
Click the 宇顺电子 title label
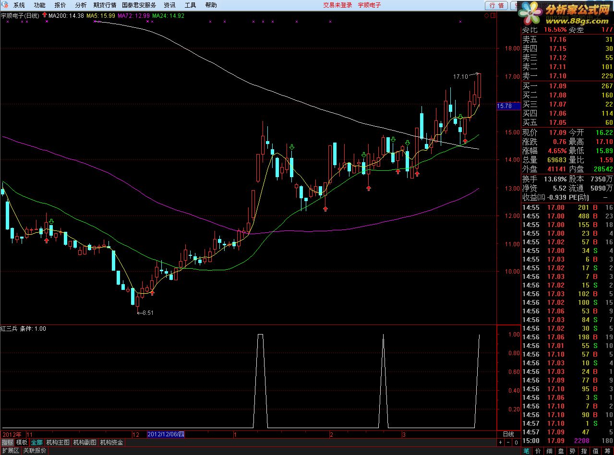pyautogui.click(x=370, y=5)
